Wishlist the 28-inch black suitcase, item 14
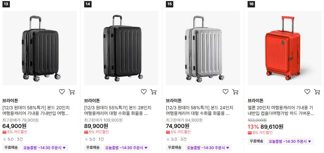This screenshot has height=153, width=324. click(x=144, y=92)
